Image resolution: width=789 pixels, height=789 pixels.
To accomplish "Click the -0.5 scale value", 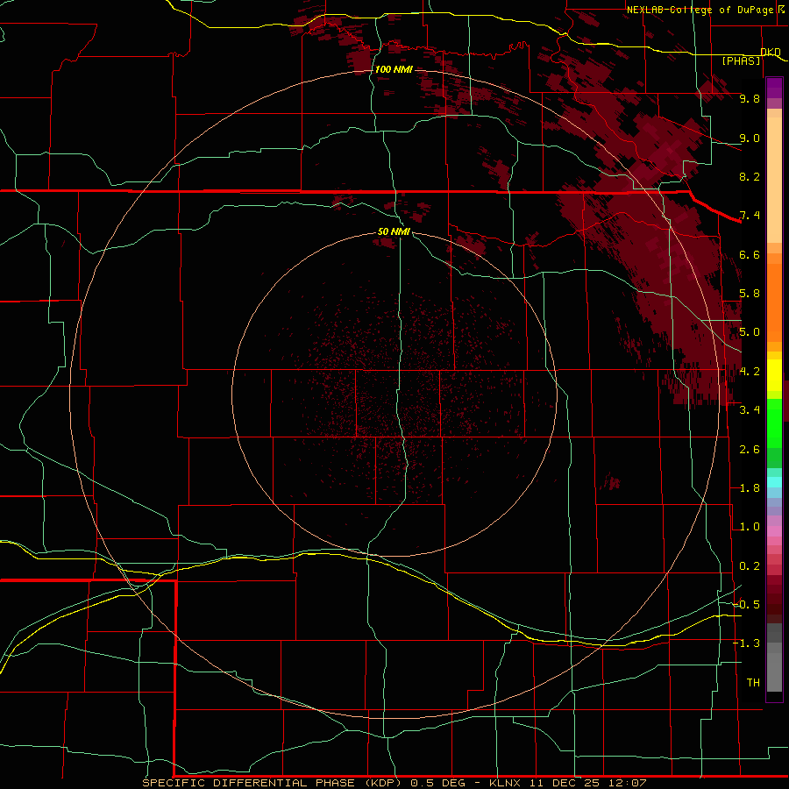I will (x=746, y=605).
